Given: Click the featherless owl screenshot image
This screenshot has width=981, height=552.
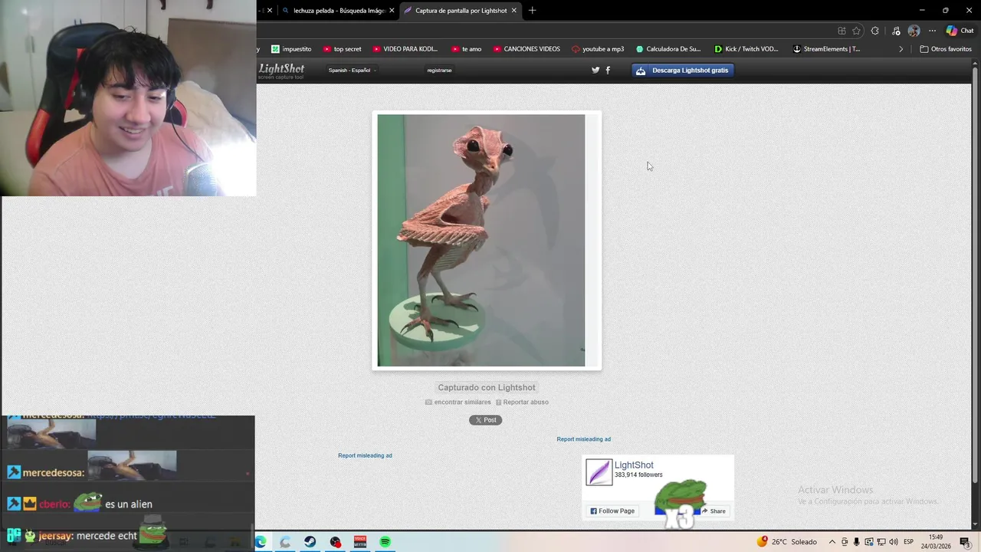Looking at the screenshot, I should point(481,241).
